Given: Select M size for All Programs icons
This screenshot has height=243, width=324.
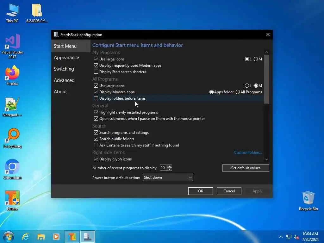Looking at the screenshot, I should 256,85.
